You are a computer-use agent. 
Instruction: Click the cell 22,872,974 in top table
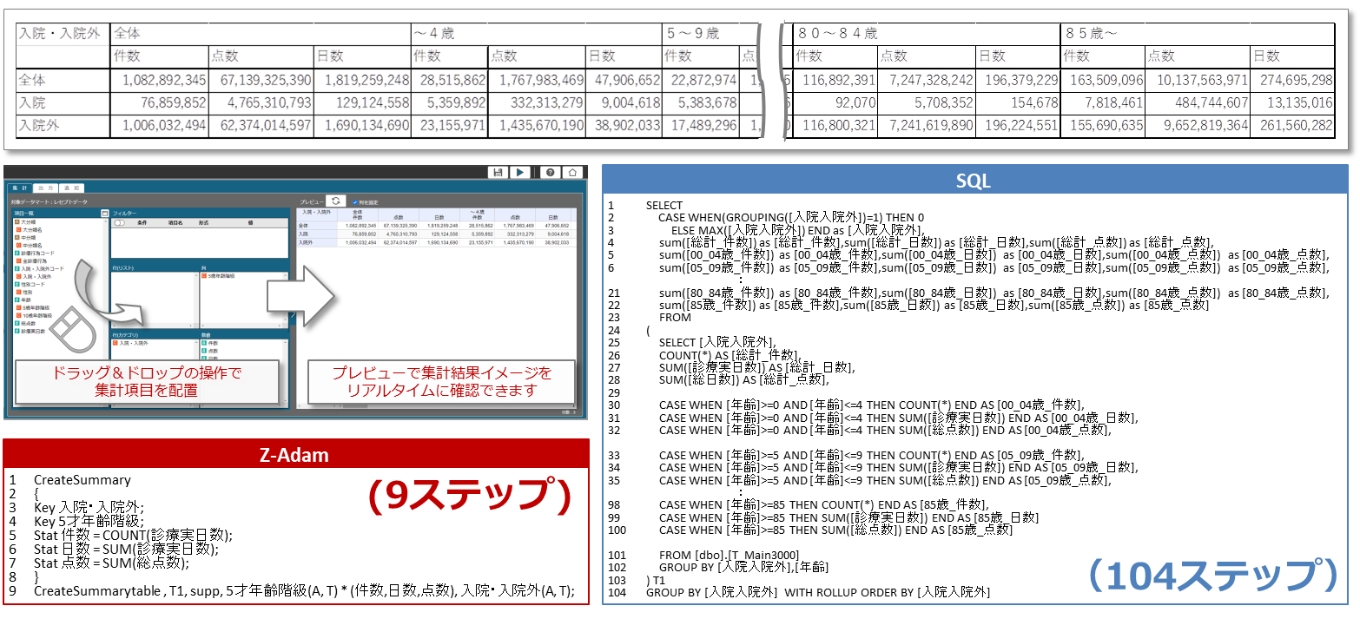tap(701, 80)
